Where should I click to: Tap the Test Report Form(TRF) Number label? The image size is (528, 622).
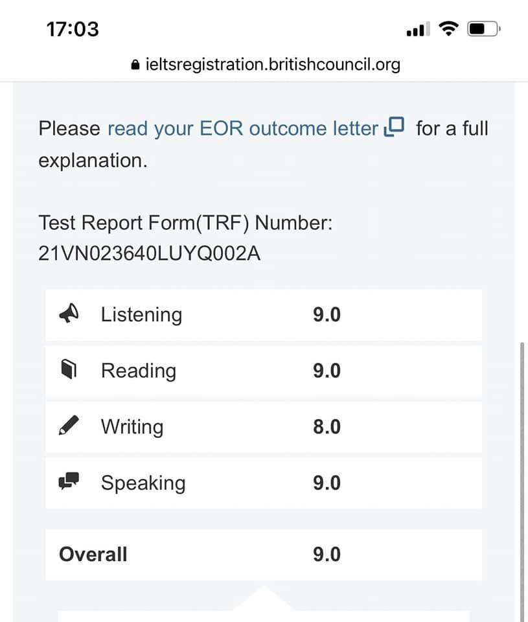[x=185, y=224]
